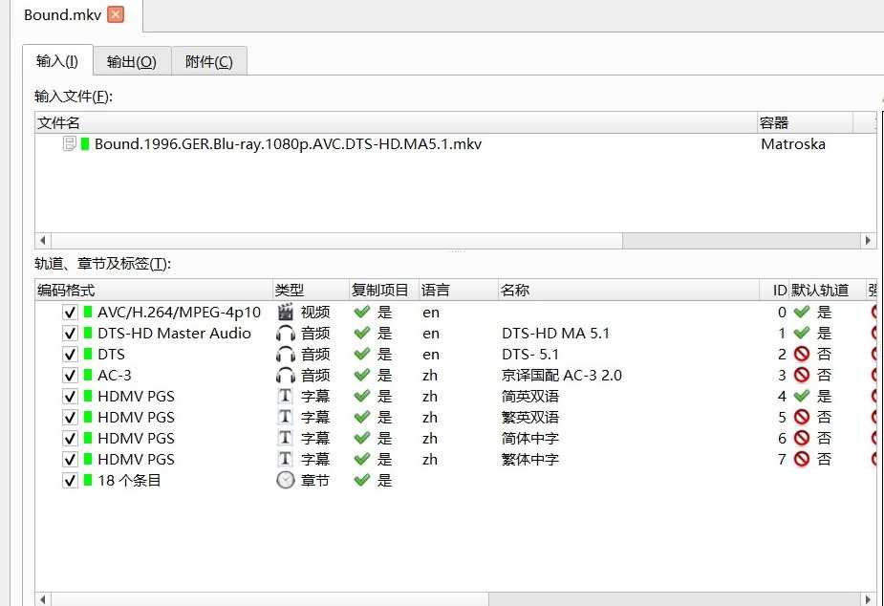The height and width of the screenshot is (606, 884).
Task: Click the subtitle icon on the 繁体中字 row
Action: coord(285,459)
